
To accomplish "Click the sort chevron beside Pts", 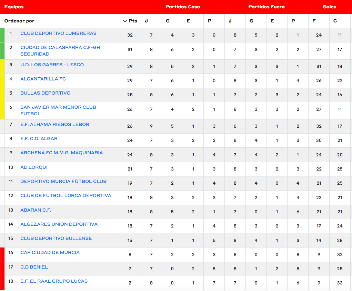I will (125, 21).
